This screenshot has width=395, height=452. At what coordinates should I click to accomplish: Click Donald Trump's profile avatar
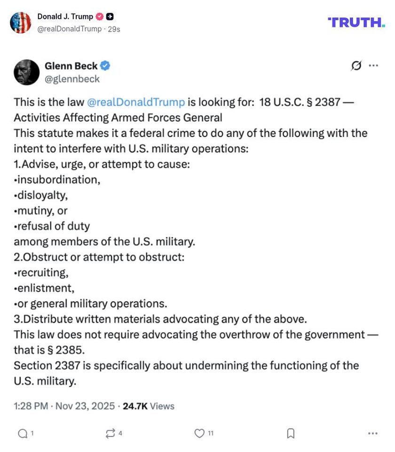(21, 23)
